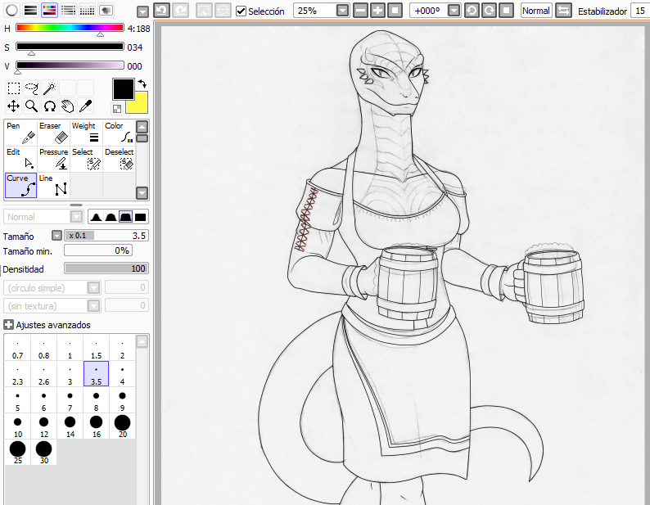This screenshot has height=505, width=650.
Task: Select the hand pan tool
Action: pyautogui.click(x=68, y=106)
